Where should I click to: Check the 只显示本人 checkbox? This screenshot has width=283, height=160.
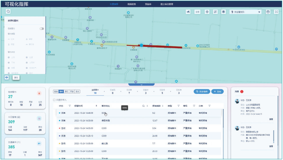point(54,100)
